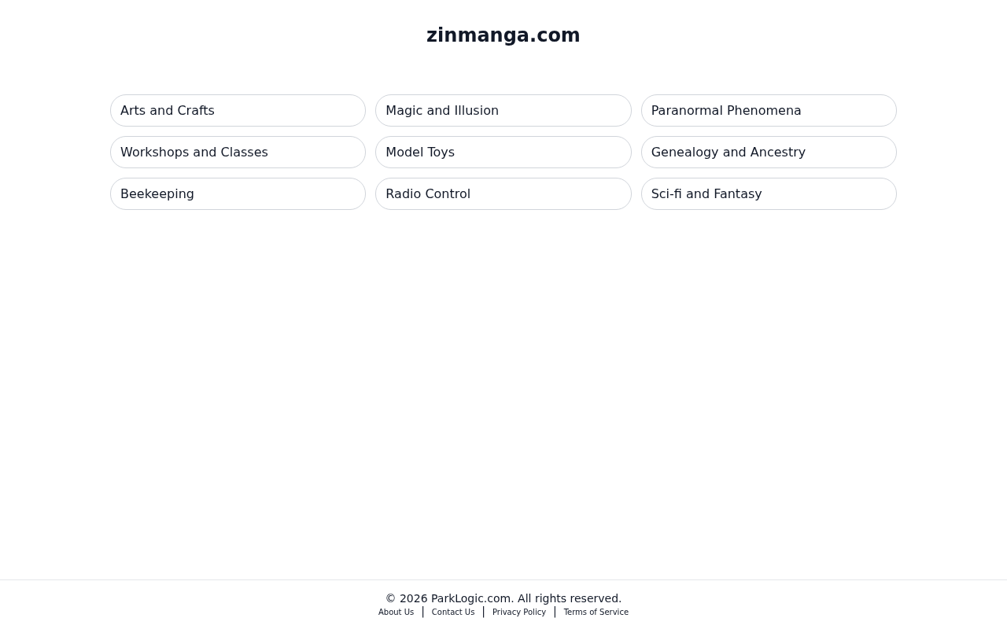
Task: Click the zinmanga.com site heading
Action: [503, 35]
